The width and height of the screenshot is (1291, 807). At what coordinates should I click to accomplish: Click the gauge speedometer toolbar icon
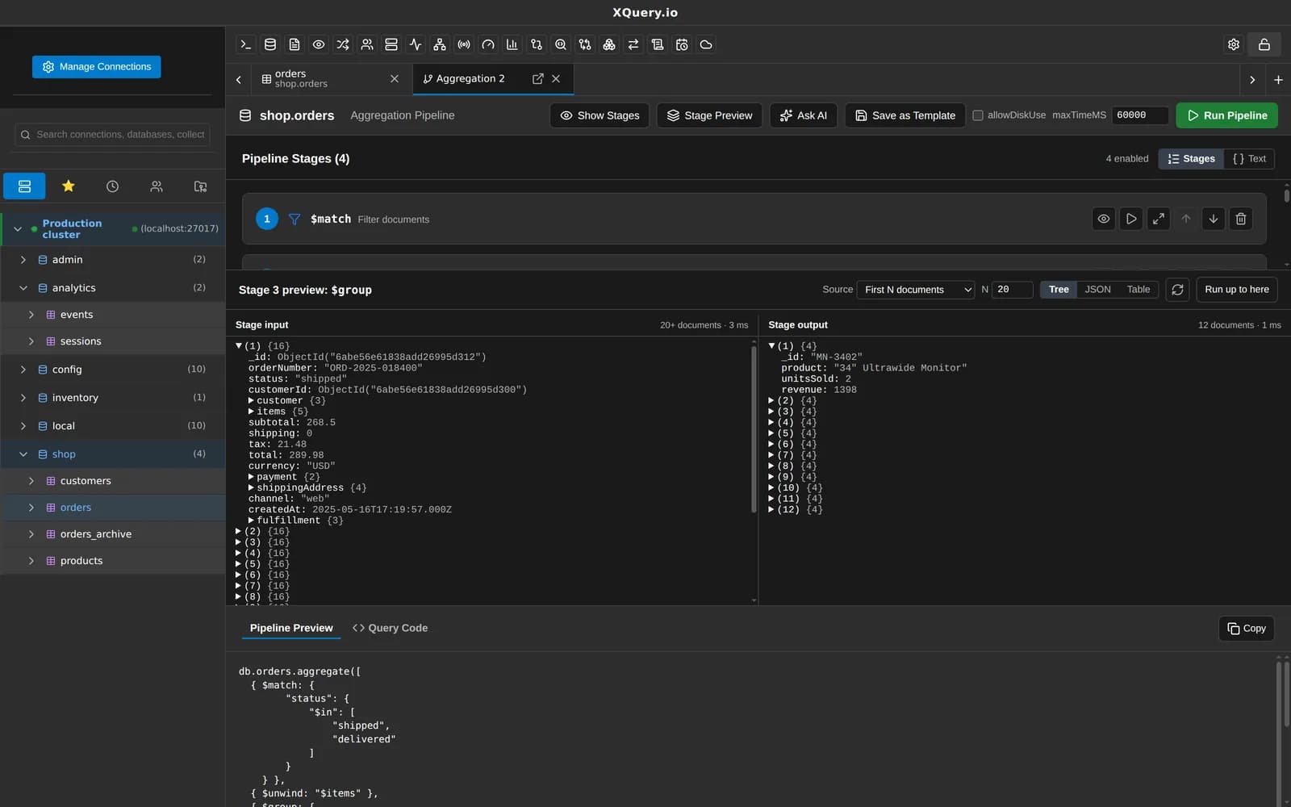488,44
